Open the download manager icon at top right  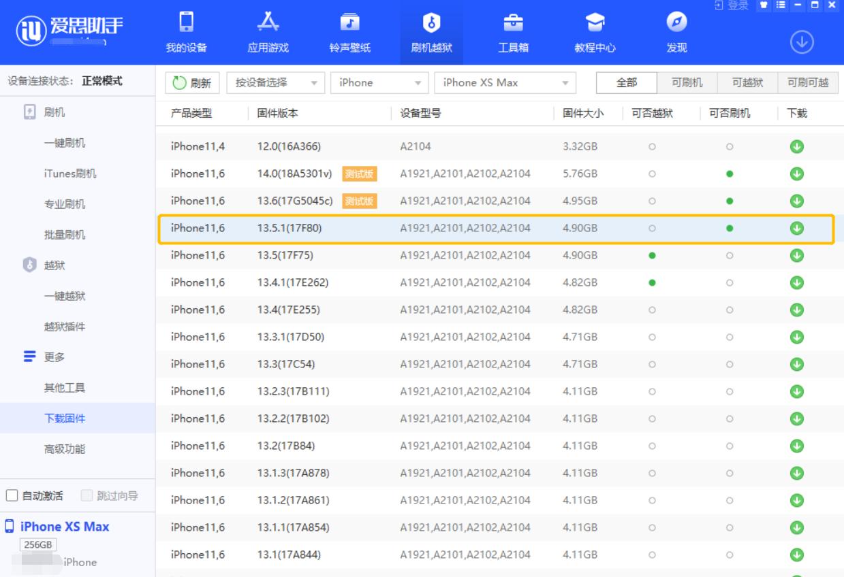pyautogui.click(x=803, y=41)
